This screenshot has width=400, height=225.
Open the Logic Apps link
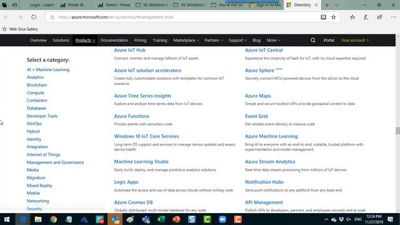pyautogui.click(x=126, y=182)
